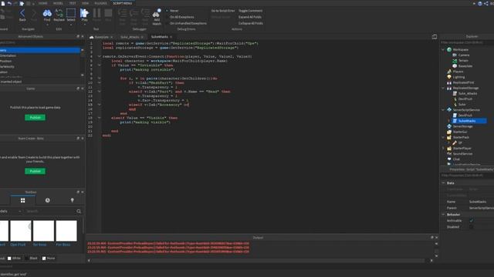This screenshot has width=494, height=277.
Task: Select Players in the Explorer
Action: pyautogui.click(x=458, y=72)
